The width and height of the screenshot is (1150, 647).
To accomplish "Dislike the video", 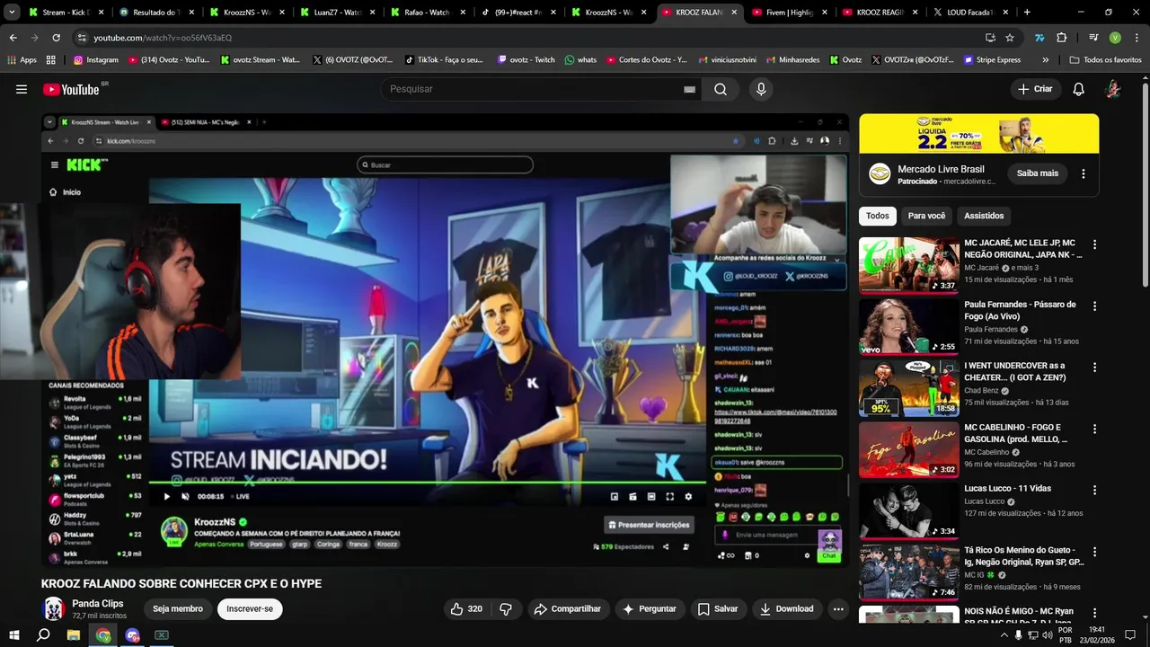I will (x=506, y=608).
